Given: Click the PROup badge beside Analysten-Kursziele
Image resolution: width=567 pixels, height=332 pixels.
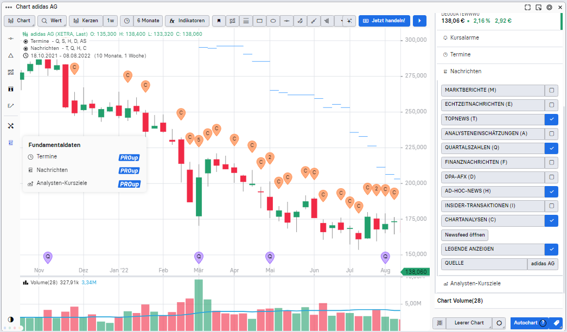Looking at the screenshot, I should pyautogui.click(x=129, y=184).
